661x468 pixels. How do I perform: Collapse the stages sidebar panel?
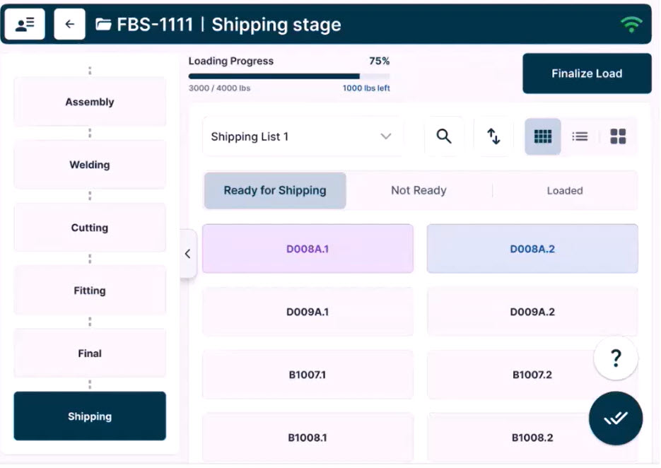coord(187,254)
